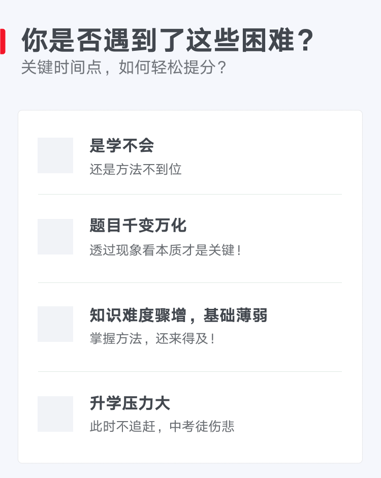Select the 是学不会 item title
The image size is (381, 478).
(x=121, y=145)
